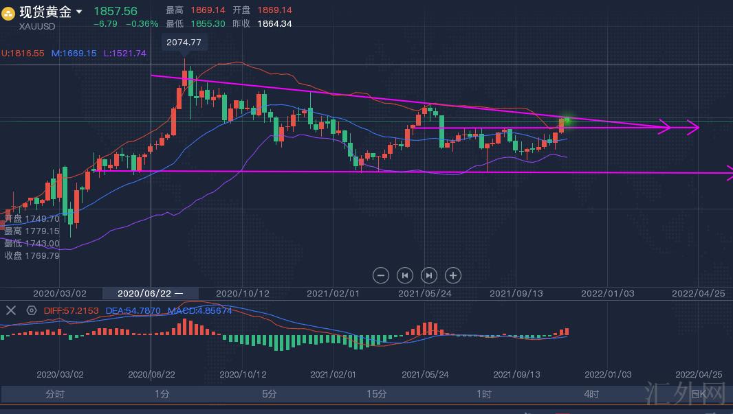
Task: Open MACD indicator settings hexagon icon
Action: 31,310
